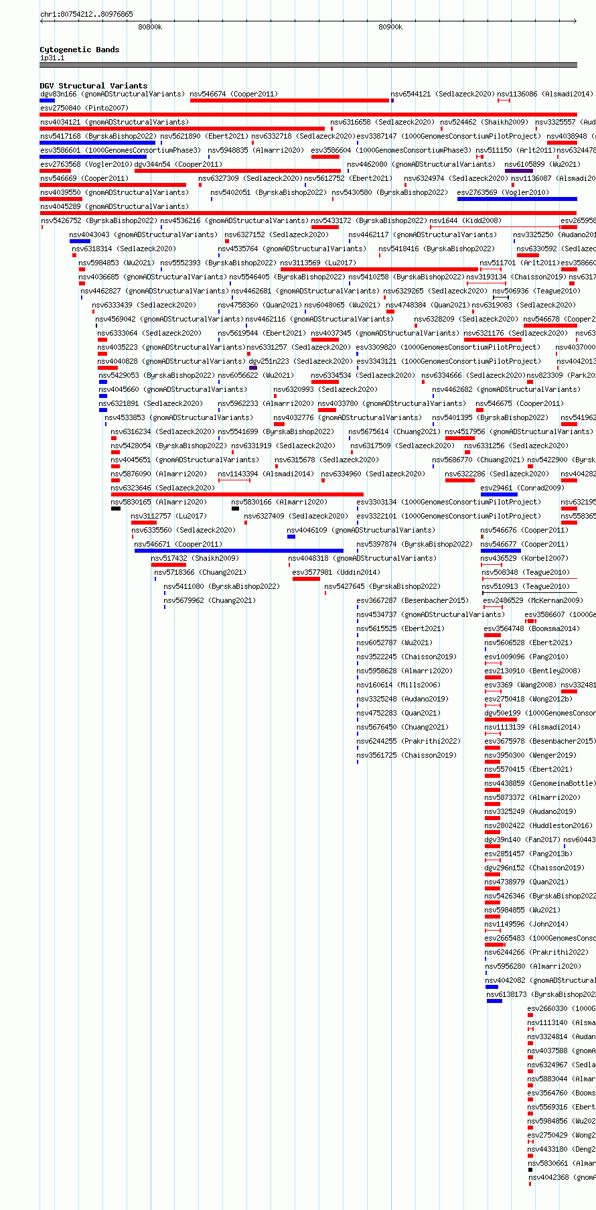
Task: Open variant esv3577981 (Uddin2014)
Action: point(336,573)
